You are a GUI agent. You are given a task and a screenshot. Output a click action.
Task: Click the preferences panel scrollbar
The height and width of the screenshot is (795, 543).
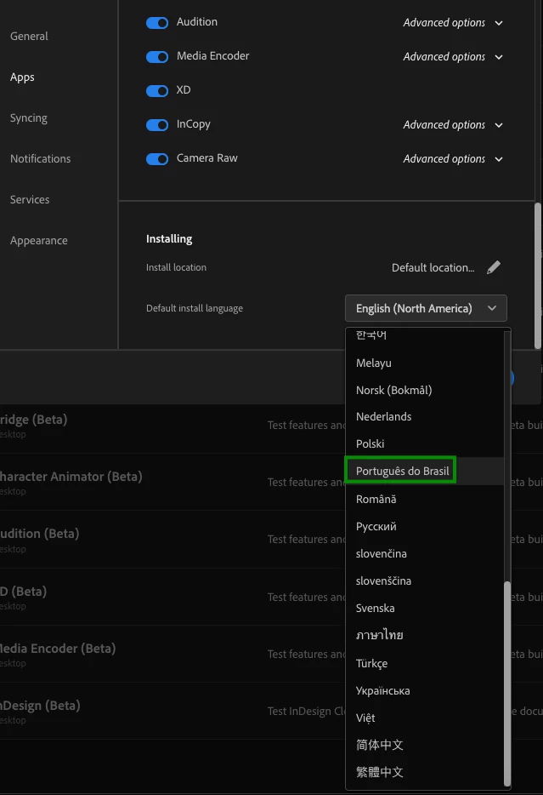[x=538, y=276]
